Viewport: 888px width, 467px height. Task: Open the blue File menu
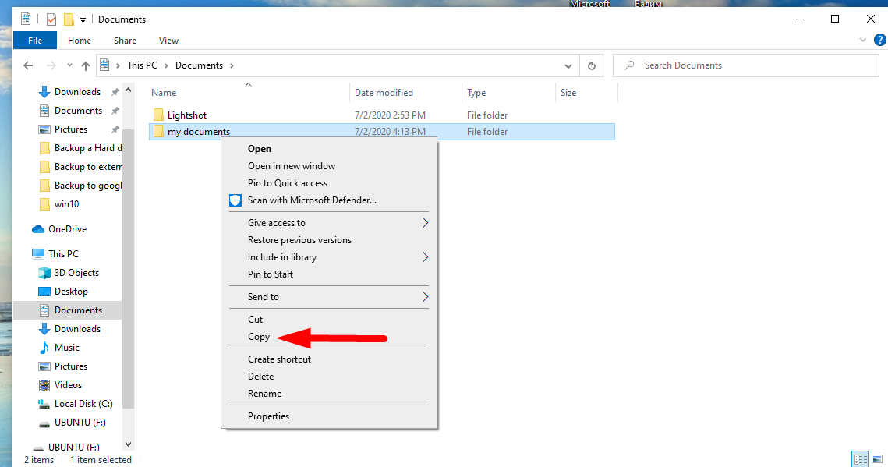[x=35, y=41]
